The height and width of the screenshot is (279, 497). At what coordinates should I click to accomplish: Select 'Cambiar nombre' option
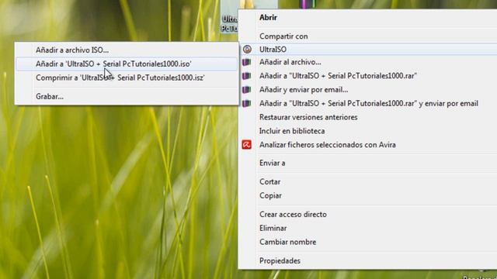[x=368, y=242]
